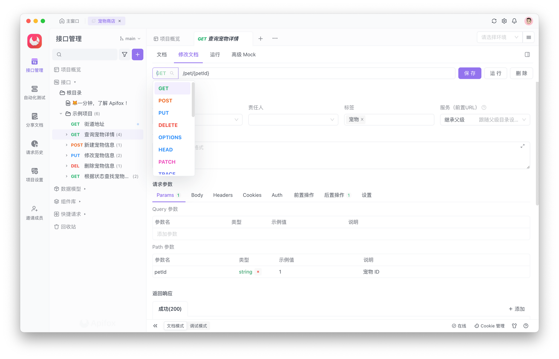Click the 自动化测试 icon in sidebar
The height and width of the screenshot is (359, 559).
pyautogui.click(x=35, y=89)
